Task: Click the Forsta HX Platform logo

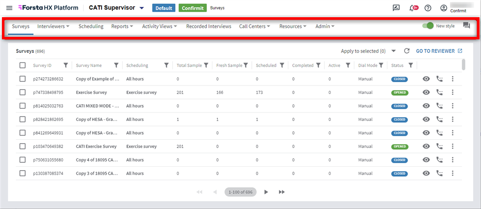Action: coord(48,8)
